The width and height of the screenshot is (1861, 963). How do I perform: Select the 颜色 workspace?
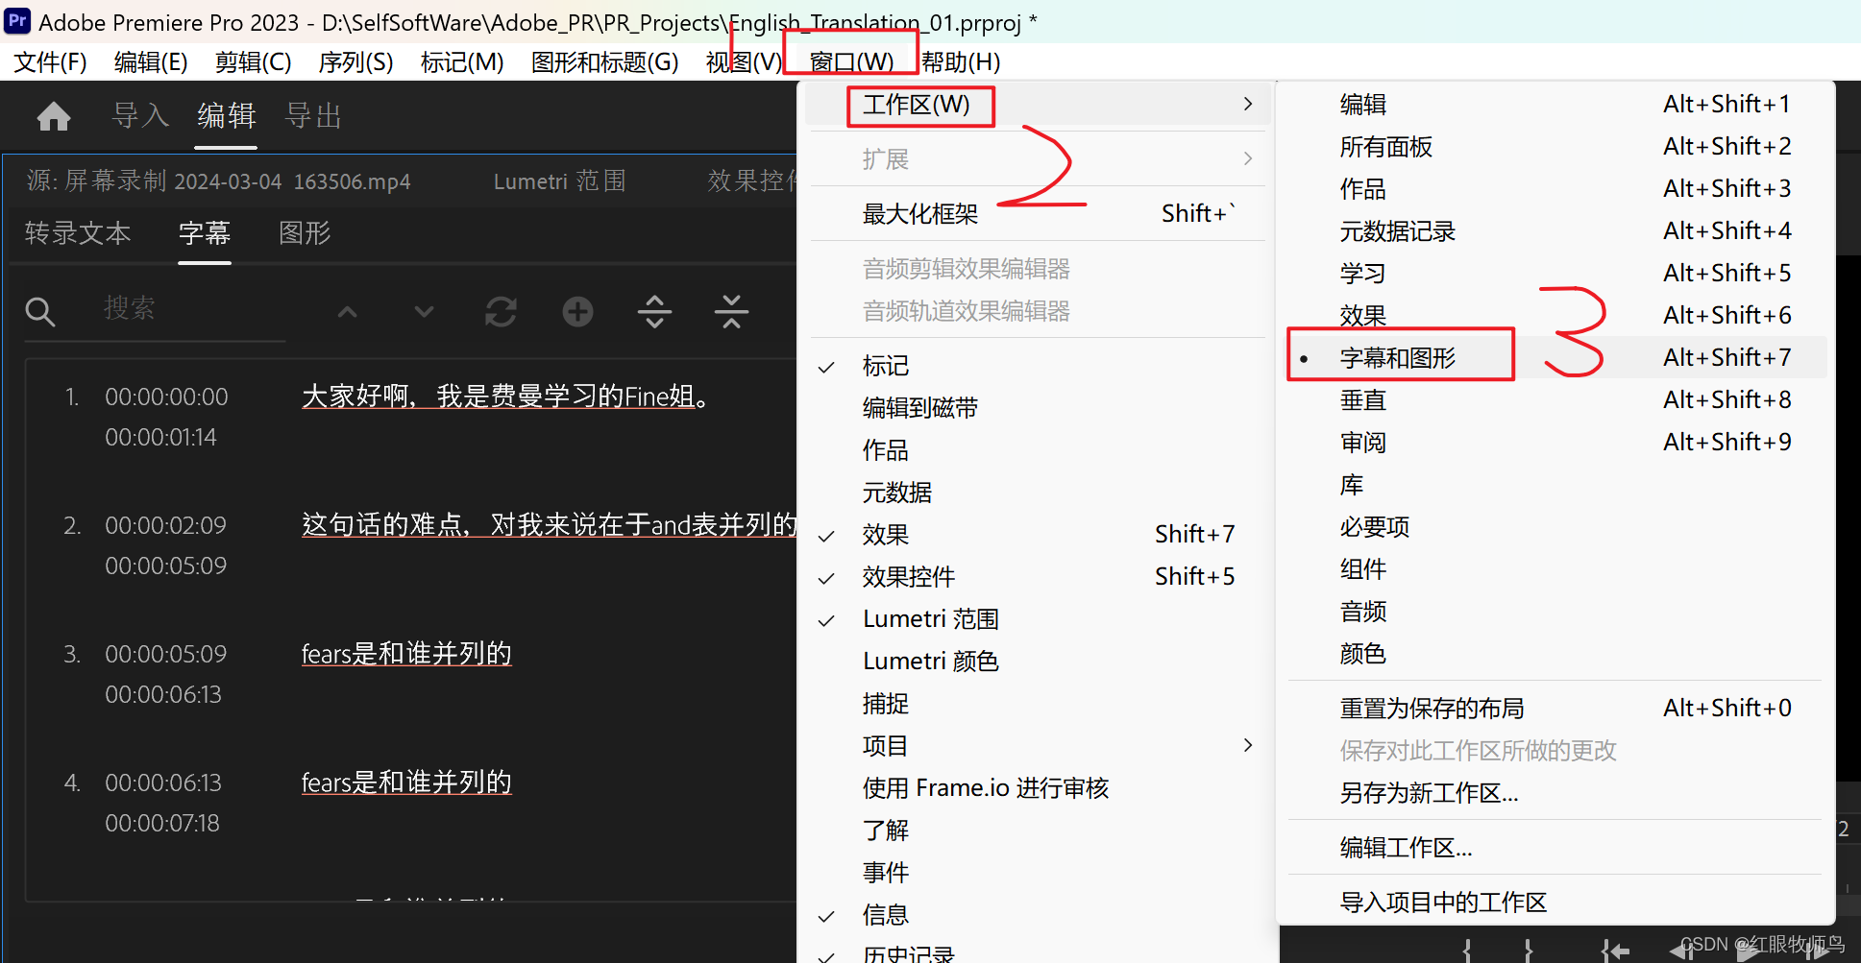pyautogui.click(x=1555, y=654)
